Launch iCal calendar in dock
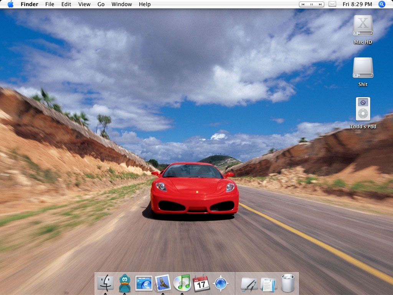The image size is (393, 295). [201, 283]
